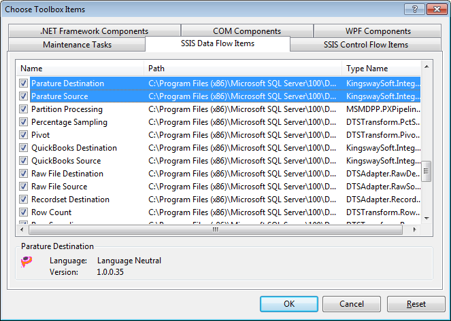Click the Cancel button
The image size is (451, 321).
click(352, 304)
